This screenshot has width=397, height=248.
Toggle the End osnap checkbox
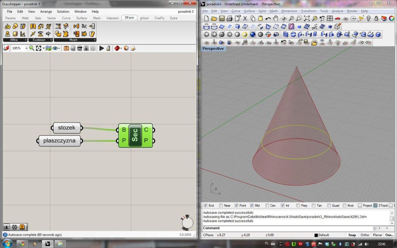(205, 205)
